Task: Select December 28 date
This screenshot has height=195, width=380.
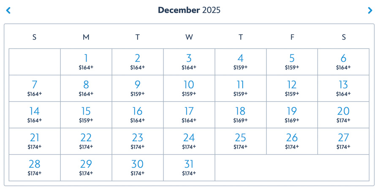Action: click(35, 168)
